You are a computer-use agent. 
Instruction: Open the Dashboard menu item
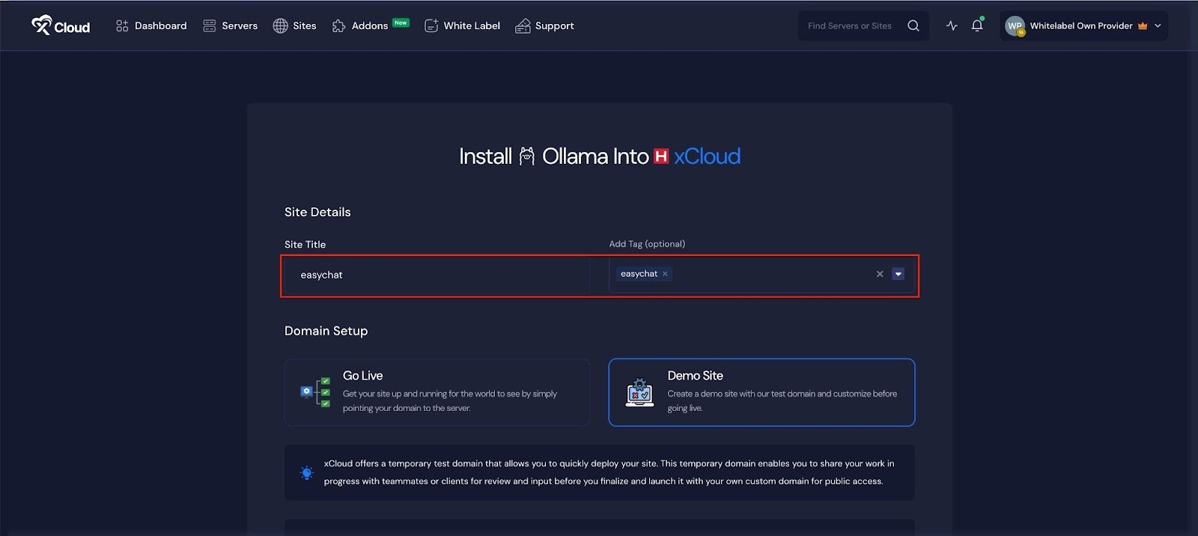151,25
